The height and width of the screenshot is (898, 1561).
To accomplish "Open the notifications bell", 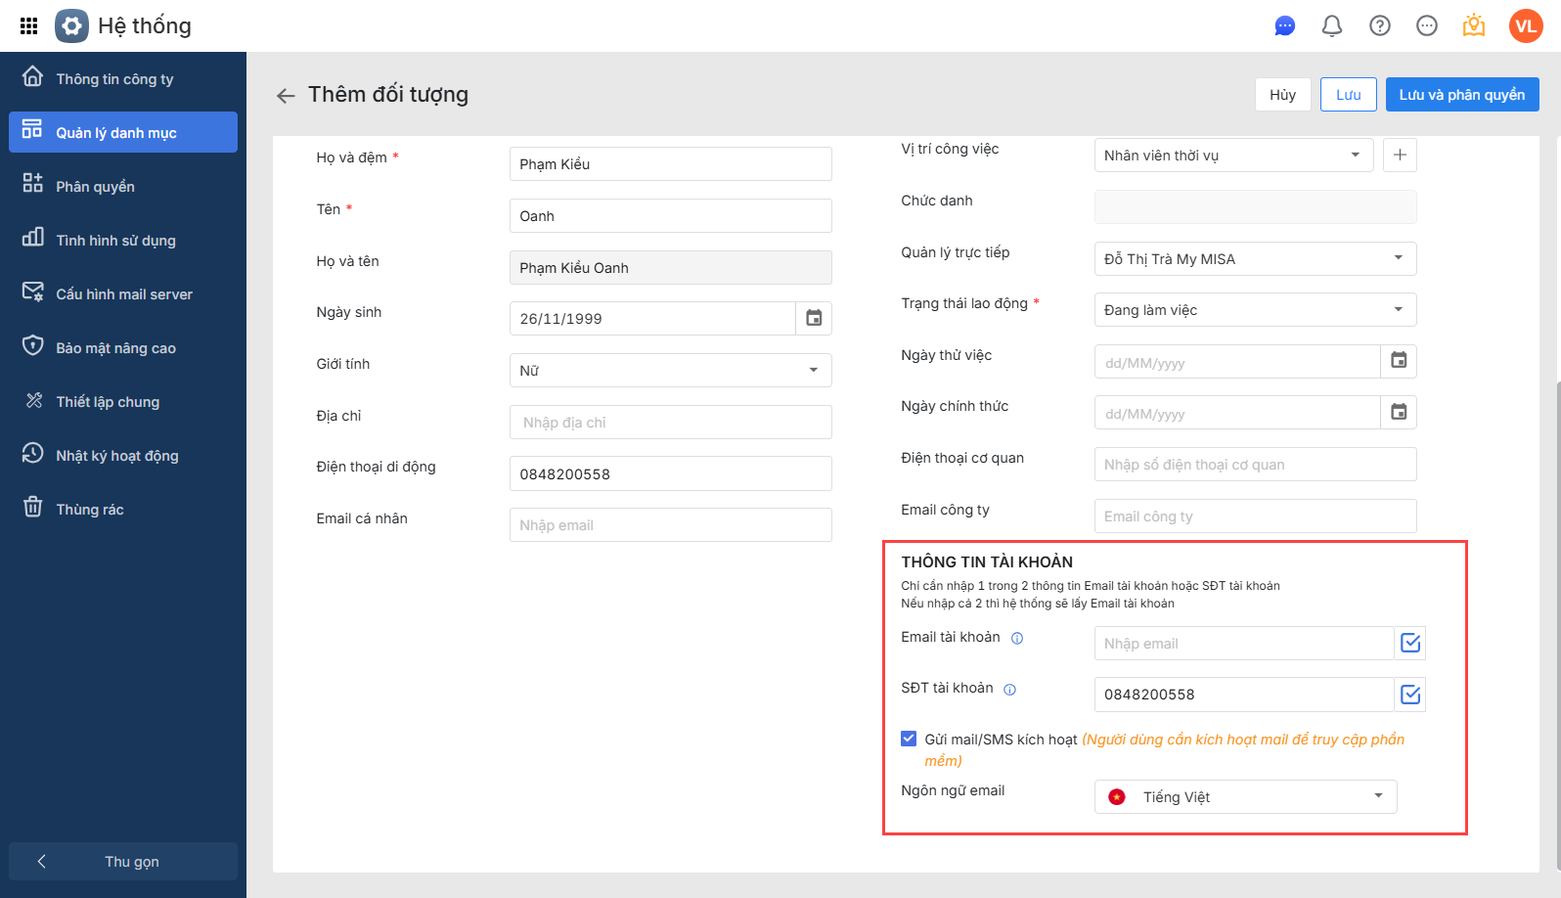I will [1331, 25].
